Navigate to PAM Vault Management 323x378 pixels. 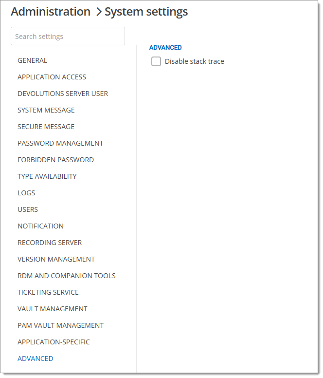(x=60, y=325)
